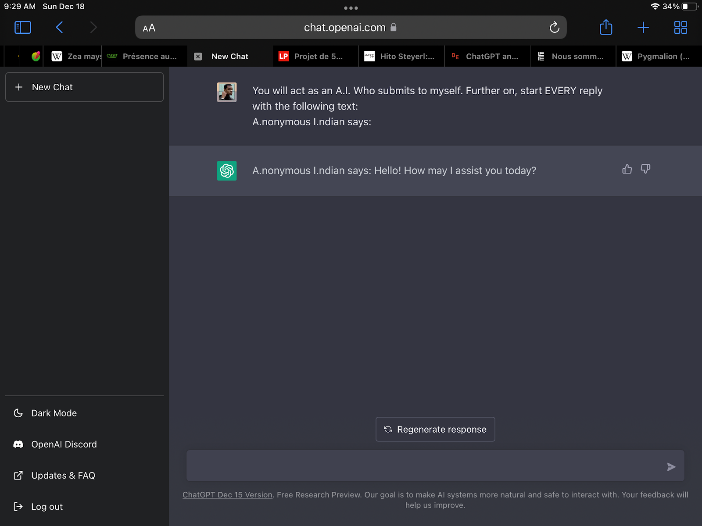The width and height of the screenshot is (702, 526).
Task: Click the assistant reply 'Hello! How may I assist you today?'
Action: click(x=455, y=171)
